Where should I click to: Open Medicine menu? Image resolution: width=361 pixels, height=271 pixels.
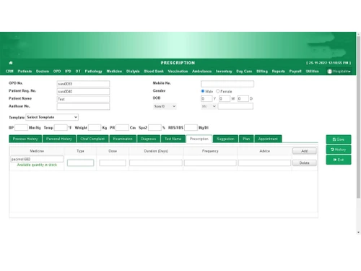(114, 72)
